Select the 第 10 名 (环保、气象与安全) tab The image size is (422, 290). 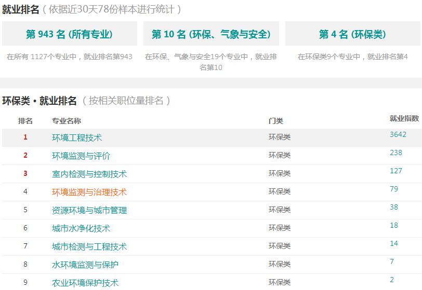(211, 34)
